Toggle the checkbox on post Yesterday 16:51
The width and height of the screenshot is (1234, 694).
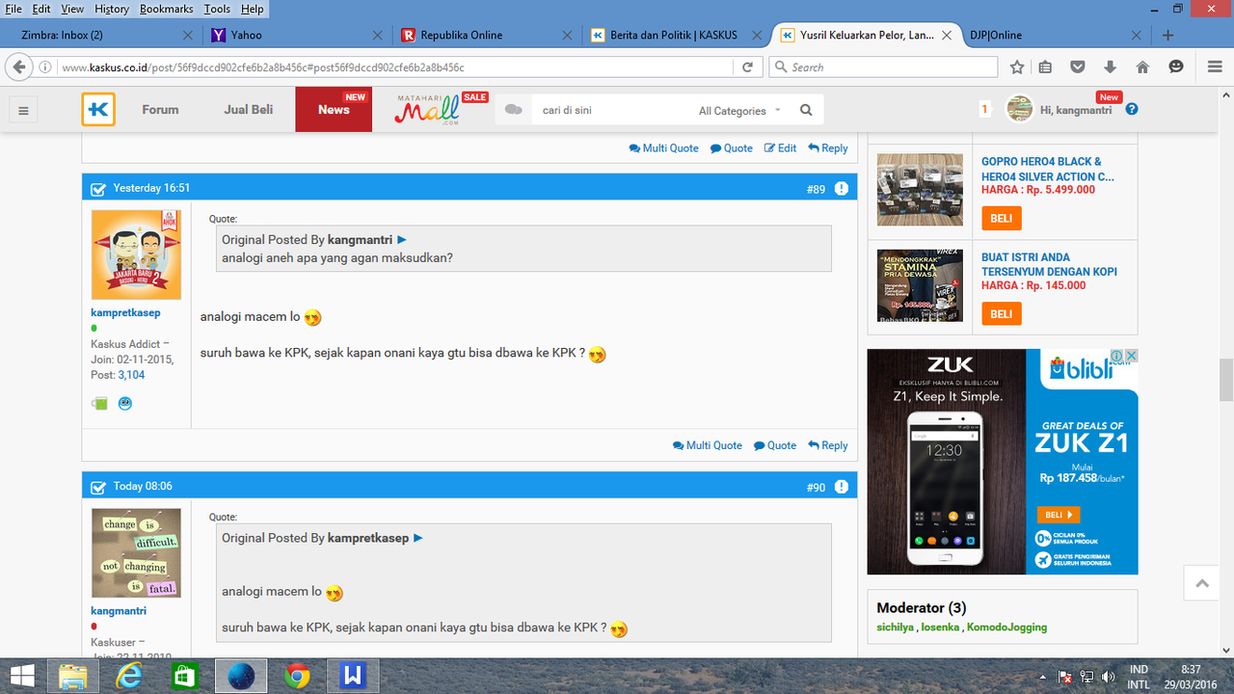pyautogui.click(x=97, y=189)
